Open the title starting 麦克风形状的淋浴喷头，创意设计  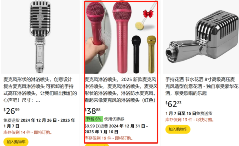(40, 90)
